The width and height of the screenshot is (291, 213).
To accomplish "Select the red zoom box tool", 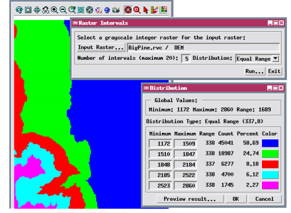I will 137,10.
